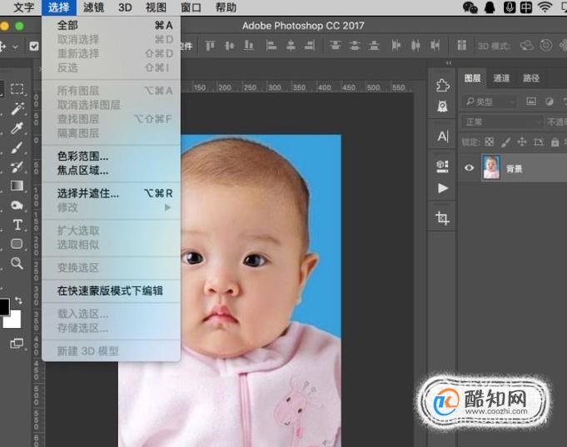
Task: Toggle lock transparent pixels
Action: point(489,142)
